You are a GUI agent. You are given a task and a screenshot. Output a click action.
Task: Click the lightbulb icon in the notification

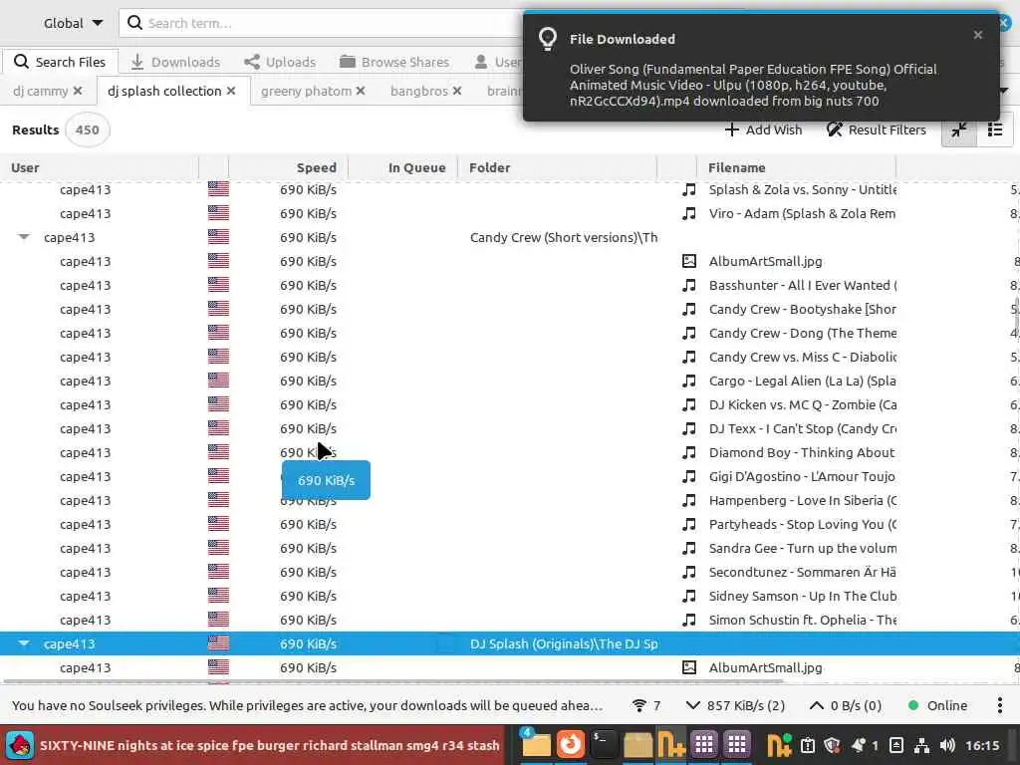coord(548,39)
